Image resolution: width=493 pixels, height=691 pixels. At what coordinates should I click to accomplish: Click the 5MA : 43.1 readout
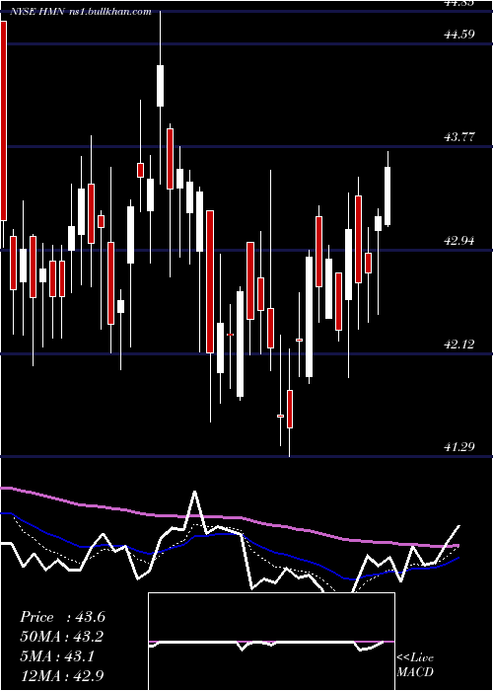(57, 656)
